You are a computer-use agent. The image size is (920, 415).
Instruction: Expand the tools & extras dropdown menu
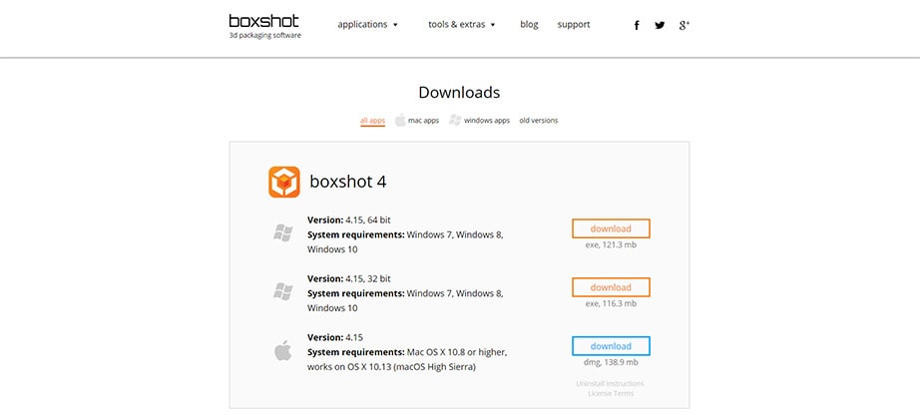(x=461, y=25)
